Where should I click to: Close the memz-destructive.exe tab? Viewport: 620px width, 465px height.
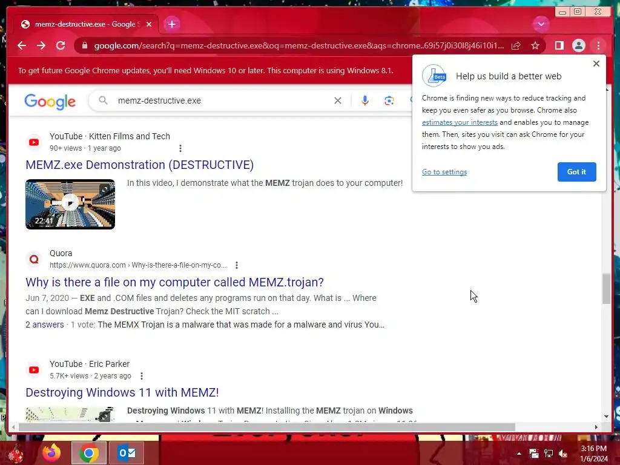pyautogui.click(x=149, y=24)
